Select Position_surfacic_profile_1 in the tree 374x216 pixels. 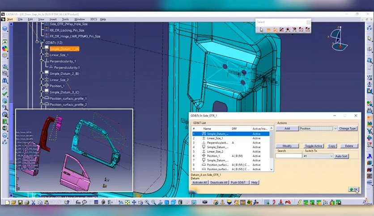pos(68,98)
